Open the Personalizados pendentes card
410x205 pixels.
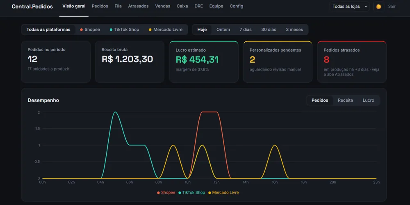(278, 62)
